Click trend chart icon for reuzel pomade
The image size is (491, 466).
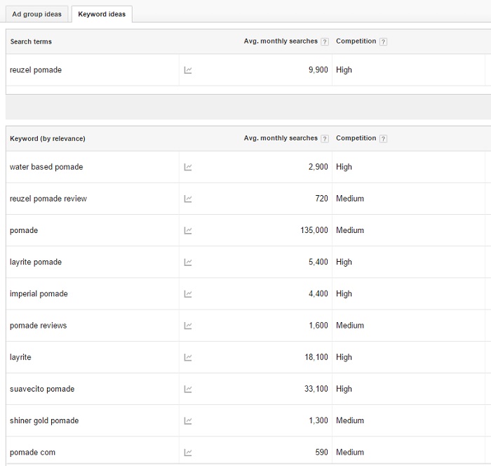coord(188,70)
